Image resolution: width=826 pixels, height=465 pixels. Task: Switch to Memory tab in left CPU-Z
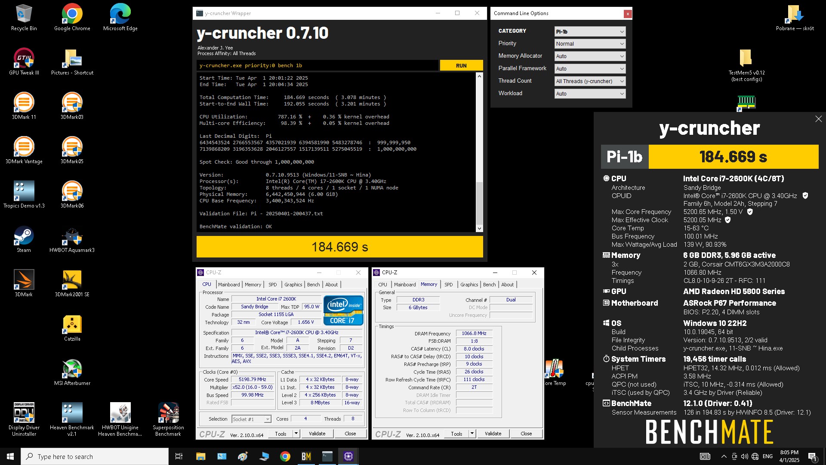pos(253,285)
